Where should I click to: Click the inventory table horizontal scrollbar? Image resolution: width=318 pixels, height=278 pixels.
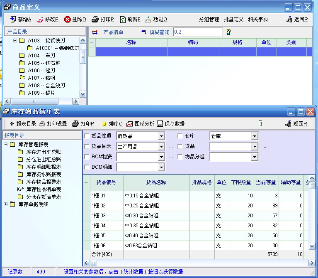point(199,263)
